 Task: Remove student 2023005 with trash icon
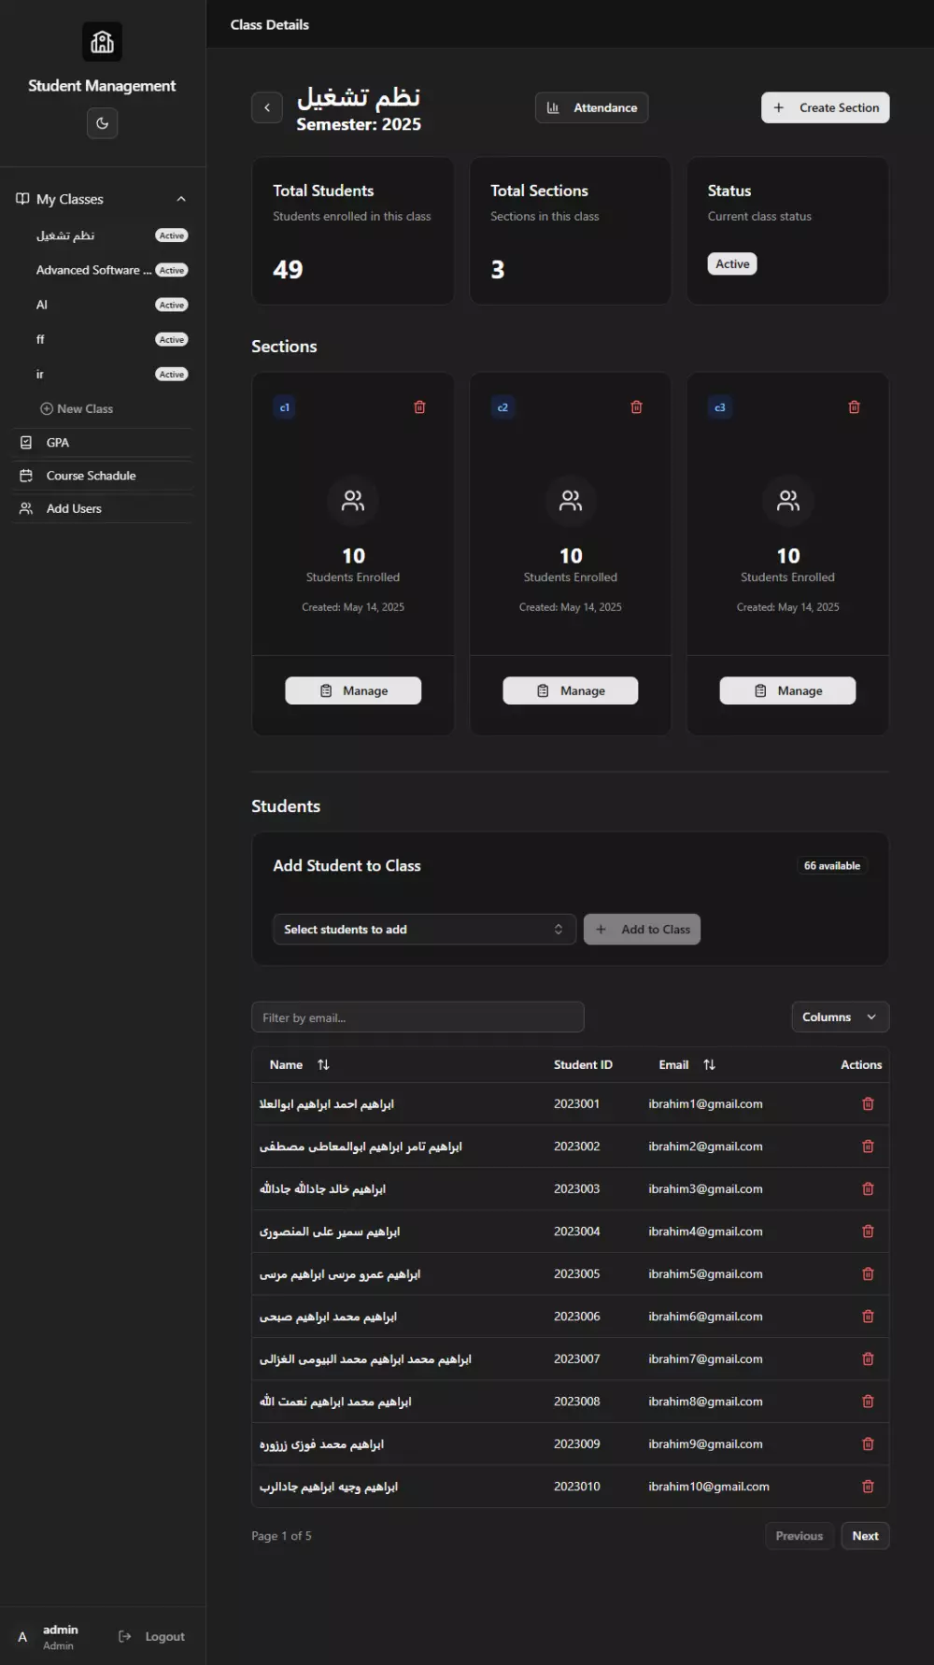868,1274
